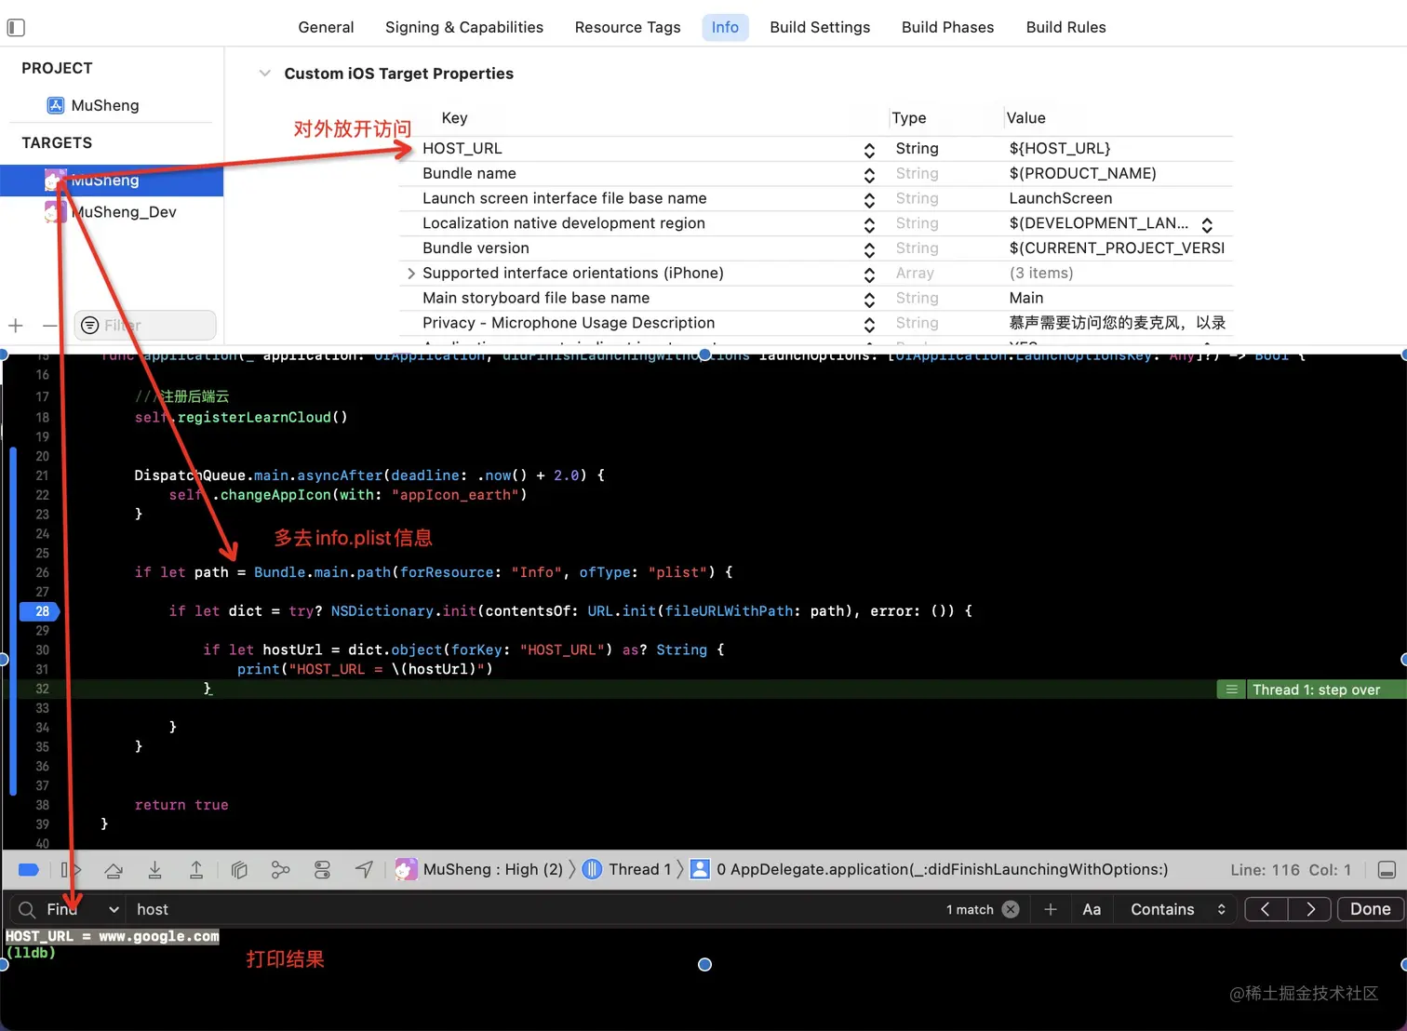1407x1031 pixels.
Task: Select Thread 1 in debug jump bar
Action: point(639,870)
